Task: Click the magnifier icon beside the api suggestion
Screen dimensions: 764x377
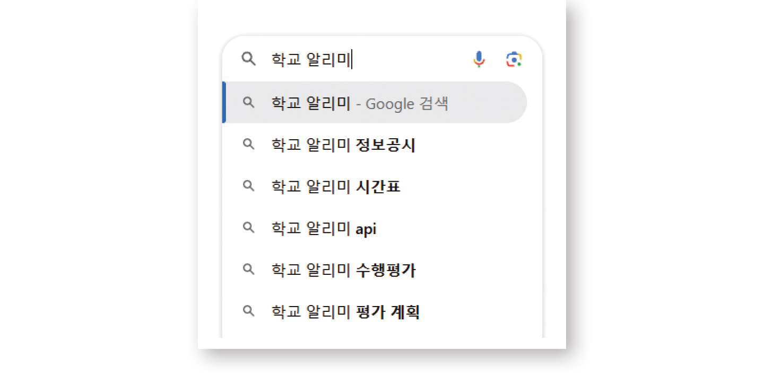Action: pyautogui.click(x=248, y=228)
